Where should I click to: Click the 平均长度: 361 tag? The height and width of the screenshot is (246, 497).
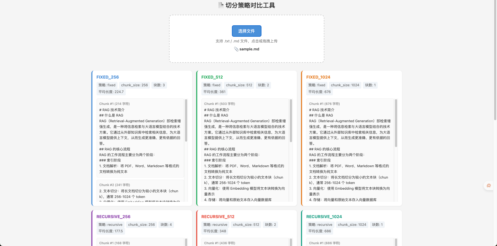(214, 92)
